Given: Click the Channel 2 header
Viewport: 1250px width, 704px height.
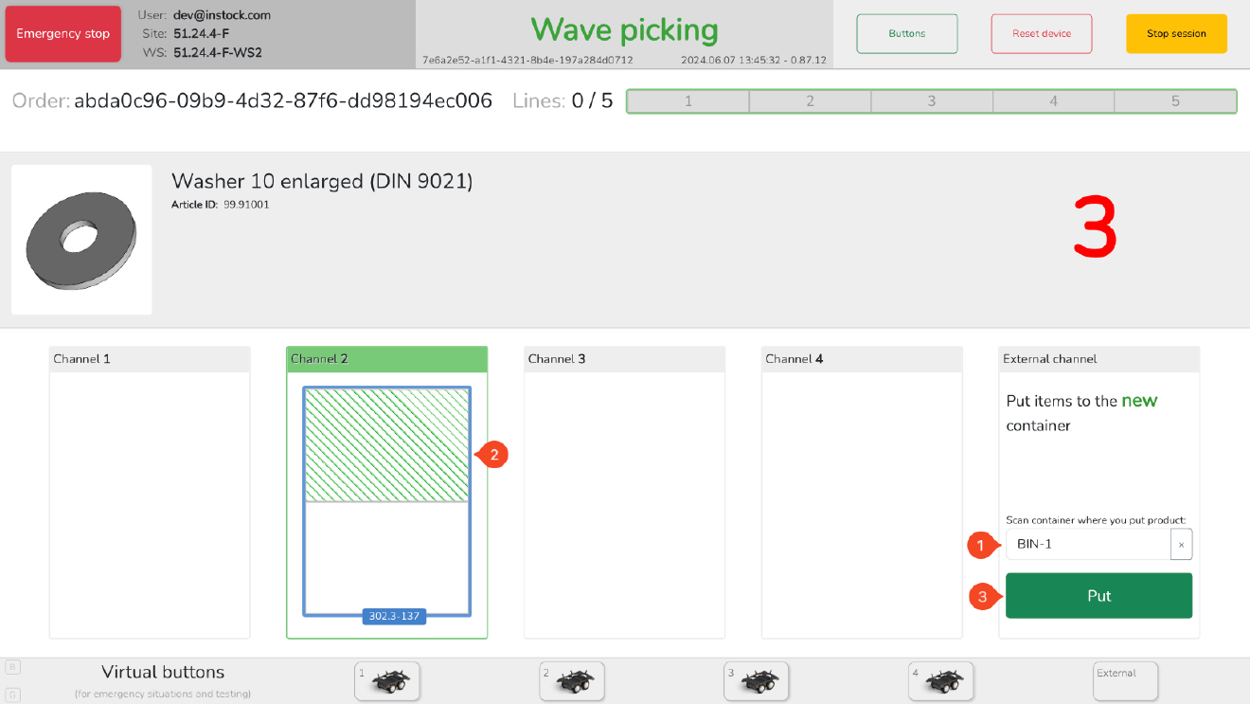Looking at the screenshot, I should (386, 358).
